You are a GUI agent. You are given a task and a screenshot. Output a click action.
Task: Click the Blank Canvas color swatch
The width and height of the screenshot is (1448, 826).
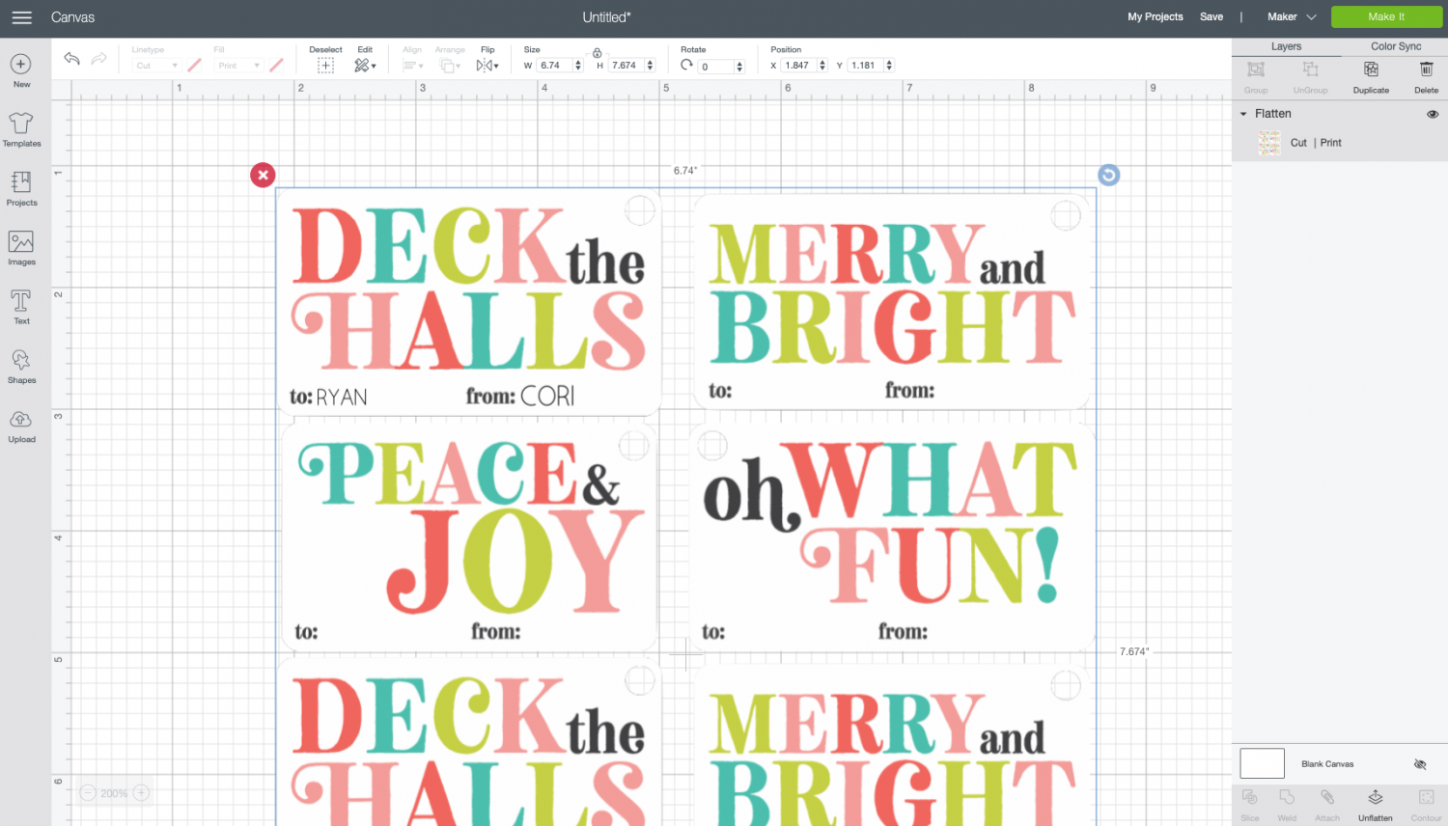pos(1262,763)
